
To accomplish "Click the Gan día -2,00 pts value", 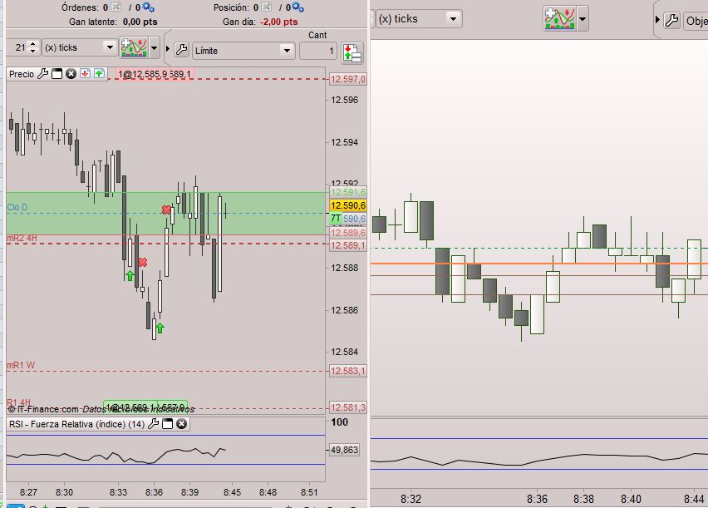I will [x=279, y=22].
